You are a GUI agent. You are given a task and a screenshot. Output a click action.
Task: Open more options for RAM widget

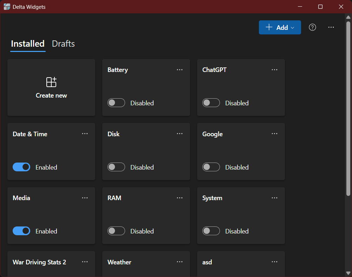click(x=180, y=198)
